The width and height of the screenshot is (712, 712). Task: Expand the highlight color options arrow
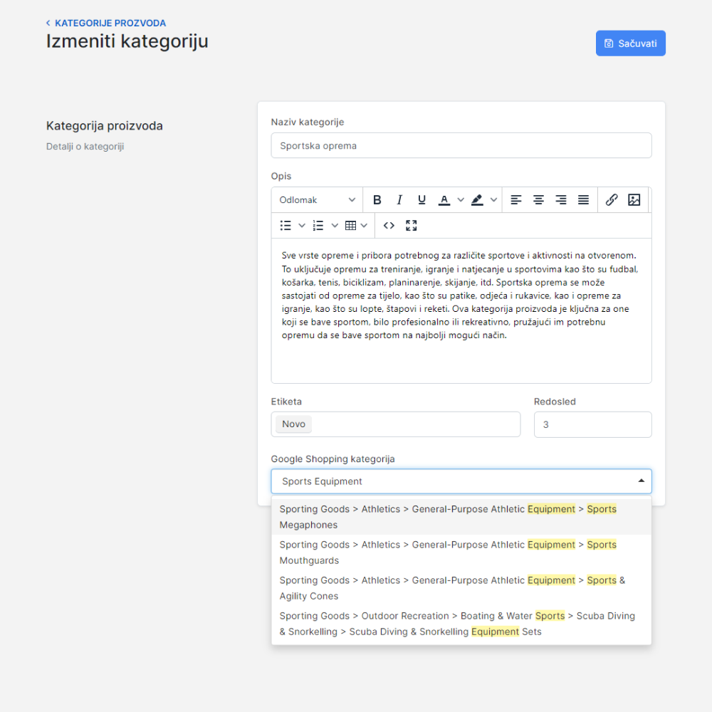coord(493,200)
